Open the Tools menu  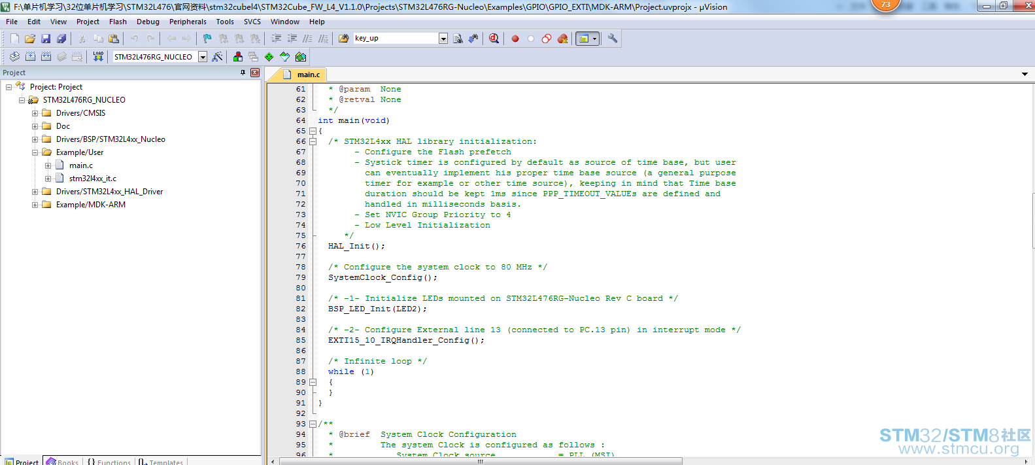click(x=225, y=22)
